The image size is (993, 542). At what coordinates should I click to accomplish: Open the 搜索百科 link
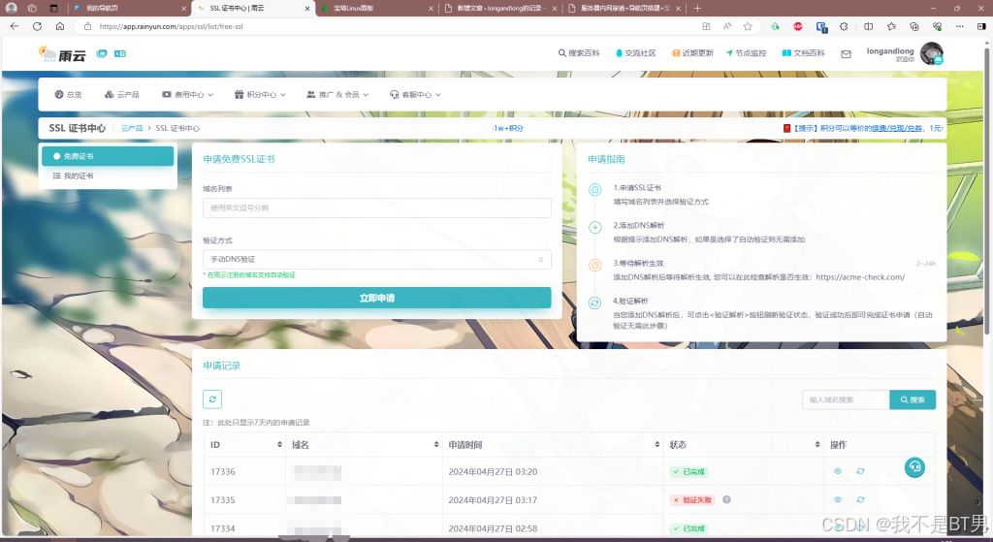[579, 53]
